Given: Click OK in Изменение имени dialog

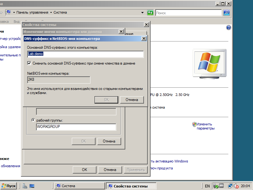Looking at the screenshot, I should 83,141.
